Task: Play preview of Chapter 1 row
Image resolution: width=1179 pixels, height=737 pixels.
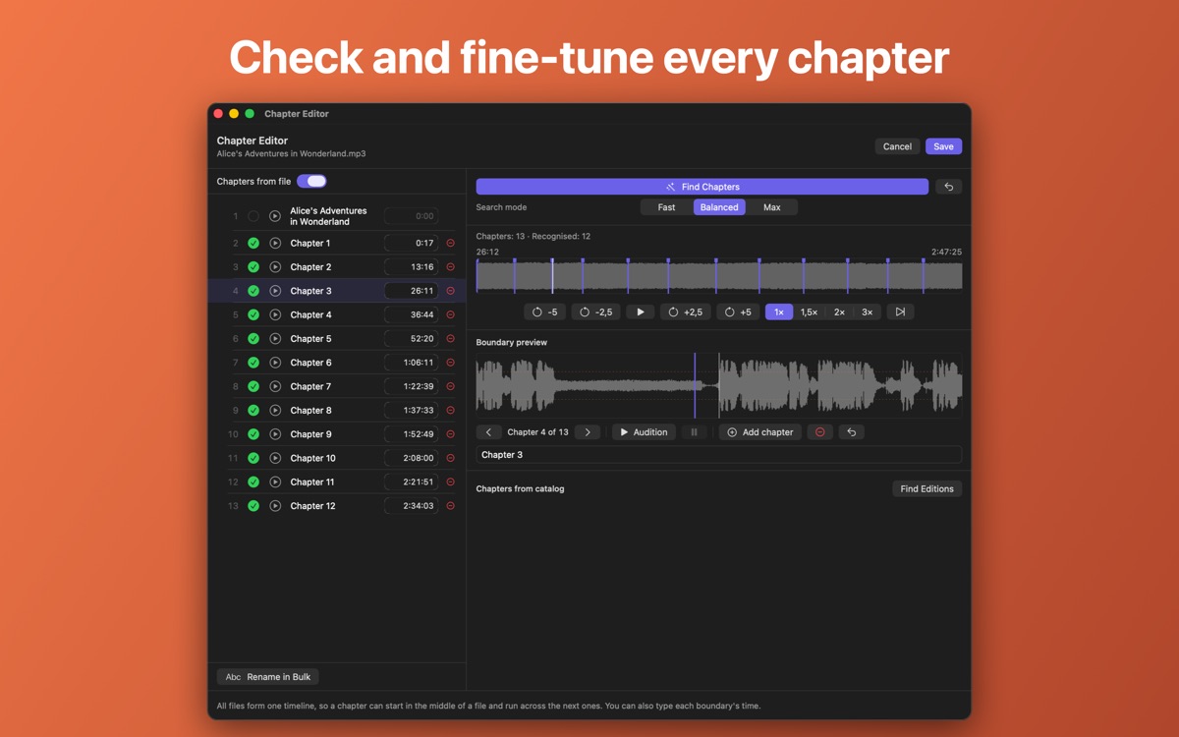Action: point(275,243)
